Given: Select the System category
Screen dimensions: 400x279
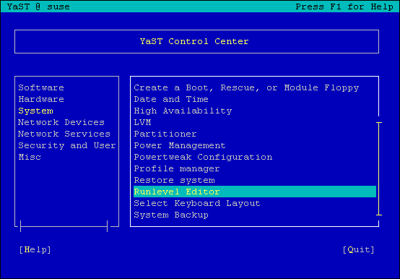Looking at the screenshot, I should point(35,111).
